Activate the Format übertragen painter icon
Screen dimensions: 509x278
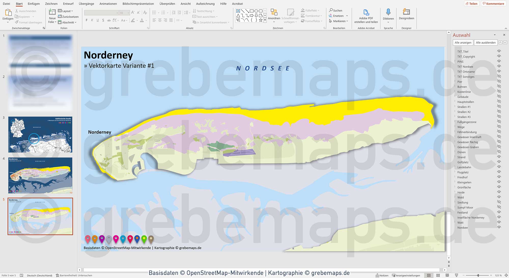click(x=17, y=22)
